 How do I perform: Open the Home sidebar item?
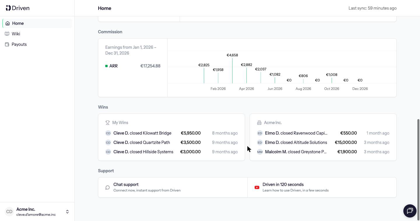click(x=37, y=23)
